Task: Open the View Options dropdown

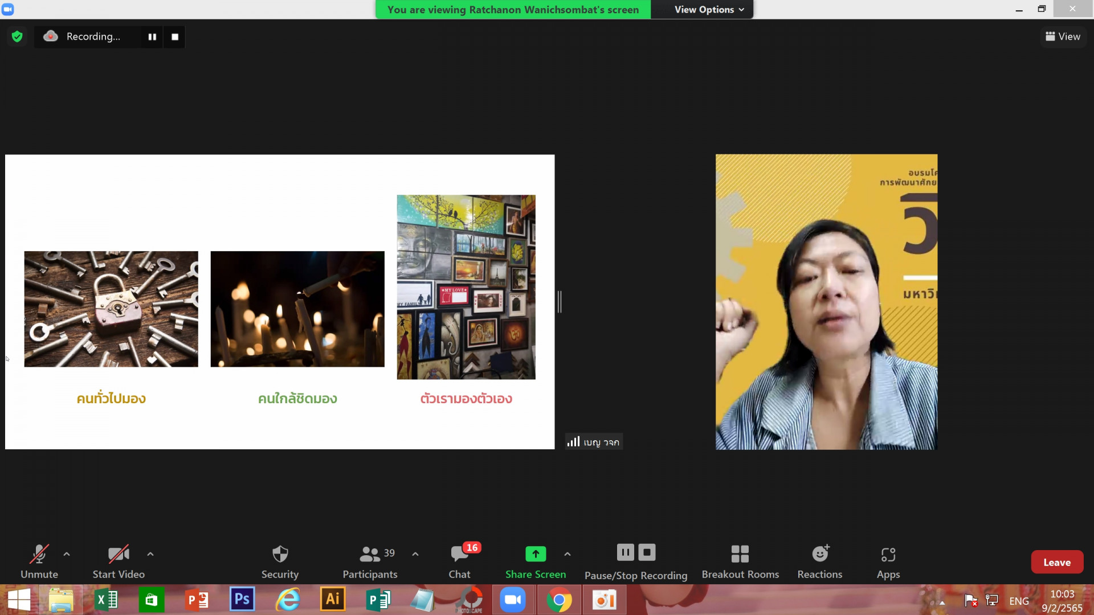Action: (709, 9)
